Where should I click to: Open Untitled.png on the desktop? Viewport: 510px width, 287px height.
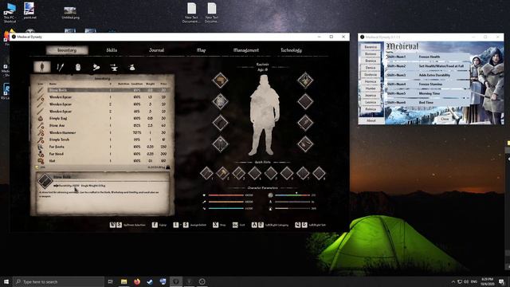tap(71, 13)
